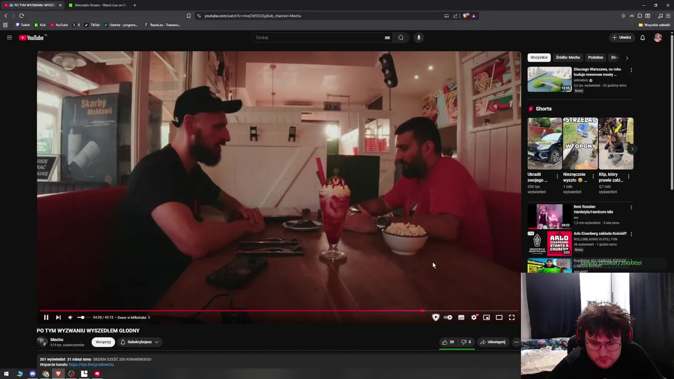Open the tipo.live support link
674x379 pixels.
click(x=91, y=364)
